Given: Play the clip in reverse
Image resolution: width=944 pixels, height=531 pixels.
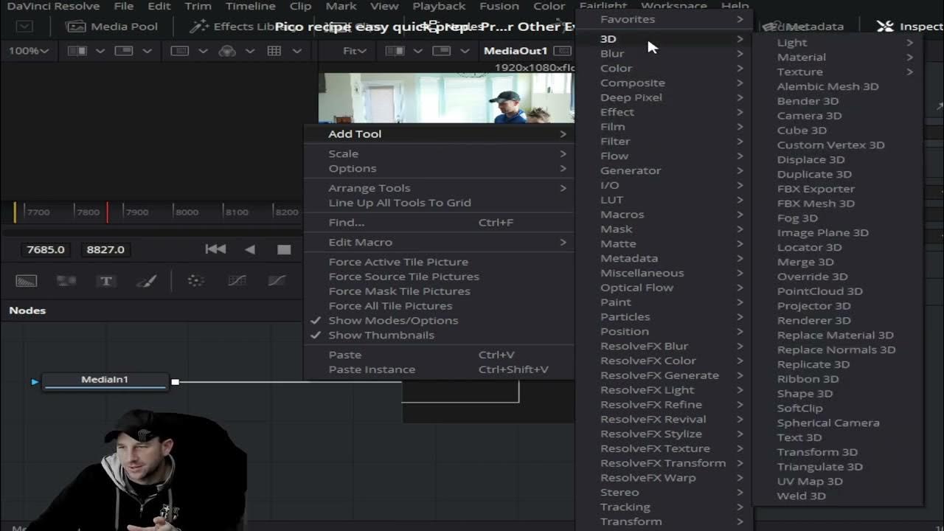Looking at the screenshot, I should 250,249.
